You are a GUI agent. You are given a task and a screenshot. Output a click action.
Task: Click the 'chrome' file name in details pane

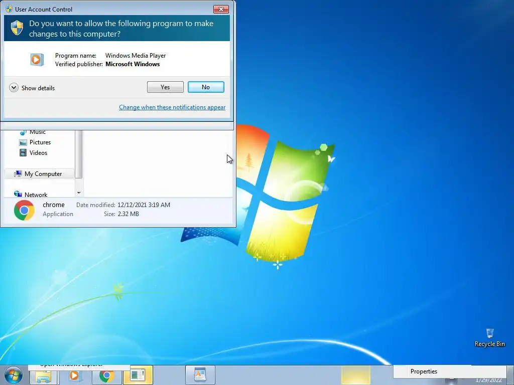(53, 205)
